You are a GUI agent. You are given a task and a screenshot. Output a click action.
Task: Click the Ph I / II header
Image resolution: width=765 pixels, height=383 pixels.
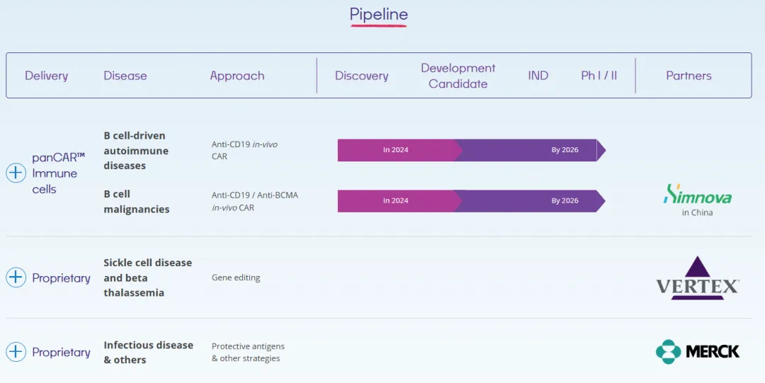[x=599, y=76]
